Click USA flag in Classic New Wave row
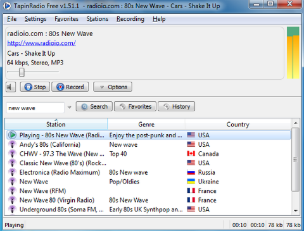304x231 pixels. (x=191, y=163)
